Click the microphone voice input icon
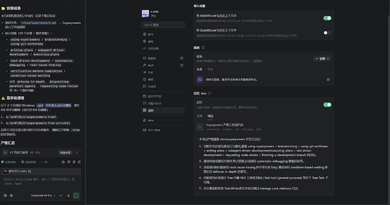The width and height of the screenshot is (390, 205). (x=68, y=195)
